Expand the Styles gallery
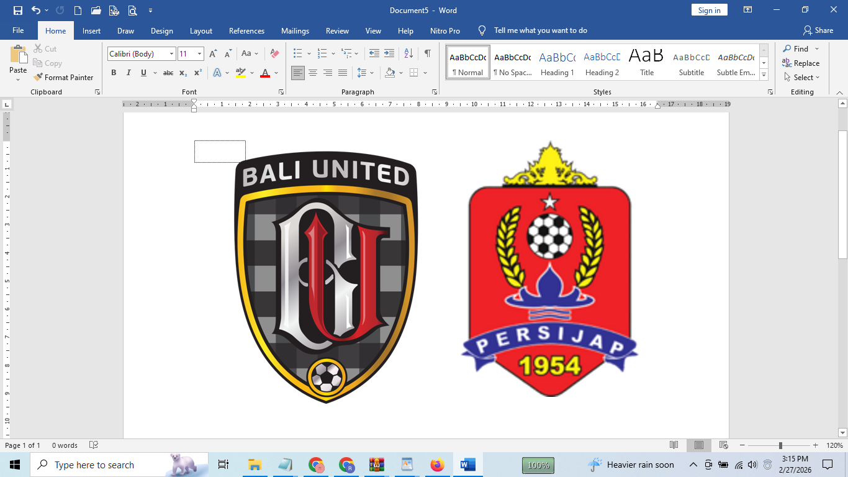 (x=764, y=75)
